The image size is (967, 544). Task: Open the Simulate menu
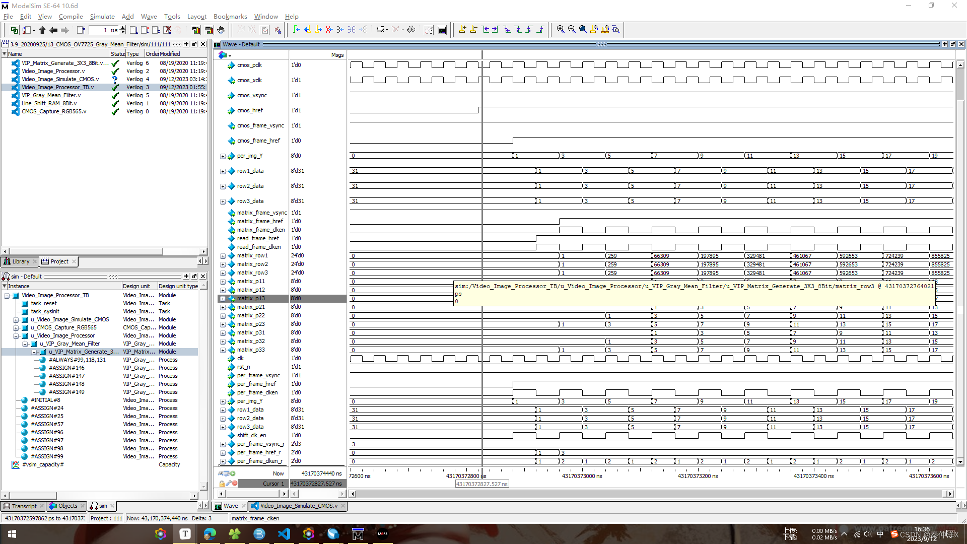click(102, 17)
